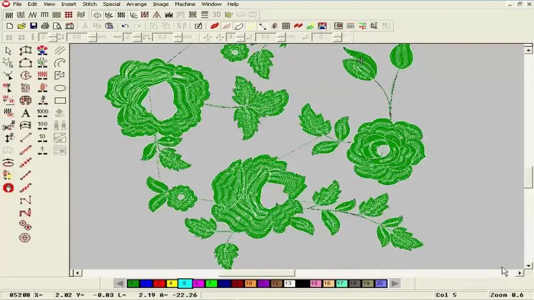Pick yellow color swatch number 4
This screenshot has width=534, height=300.
pyautogui.click(x=171, y=283)
